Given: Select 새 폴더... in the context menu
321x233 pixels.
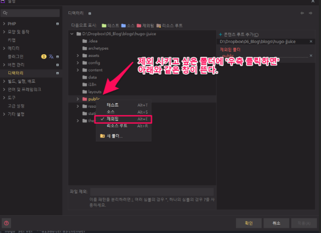Looking at the screenshot, I should coord(123,136).
